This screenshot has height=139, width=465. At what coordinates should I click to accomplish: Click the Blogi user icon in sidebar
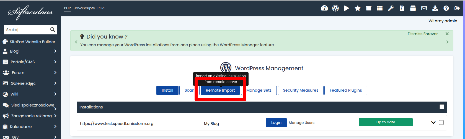(5, 51)
